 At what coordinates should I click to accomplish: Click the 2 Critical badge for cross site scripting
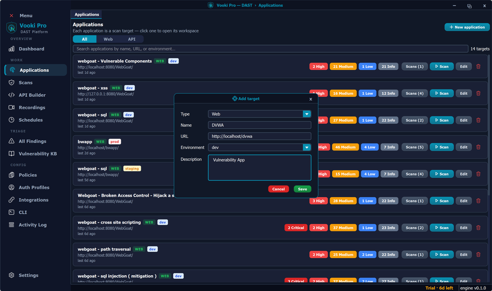click(x=296, y=228)
